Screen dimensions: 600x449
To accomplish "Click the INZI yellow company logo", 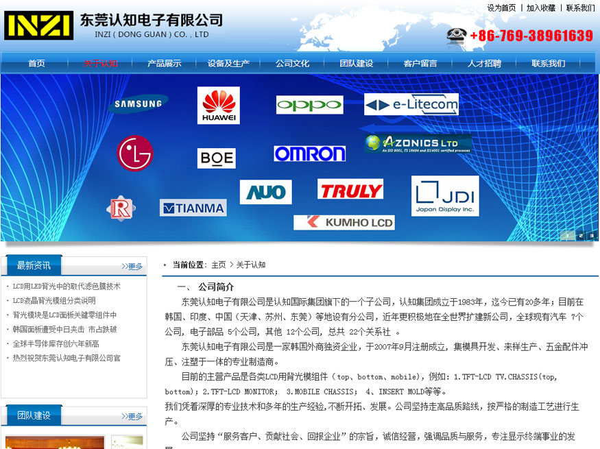I will pos(38,25).
